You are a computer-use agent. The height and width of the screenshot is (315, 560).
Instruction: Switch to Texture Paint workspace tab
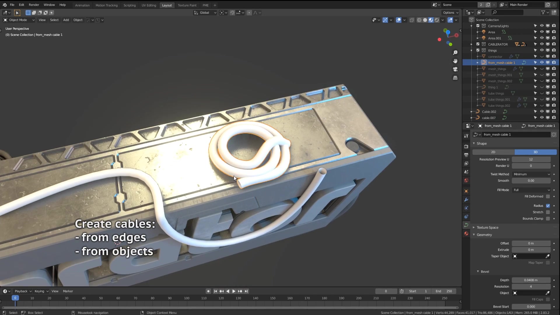(188, 5)
